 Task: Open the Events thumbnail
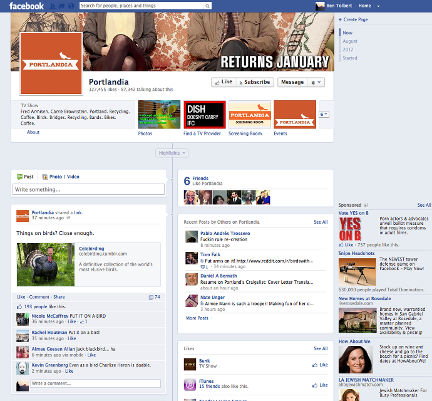[x=295, y=115]
